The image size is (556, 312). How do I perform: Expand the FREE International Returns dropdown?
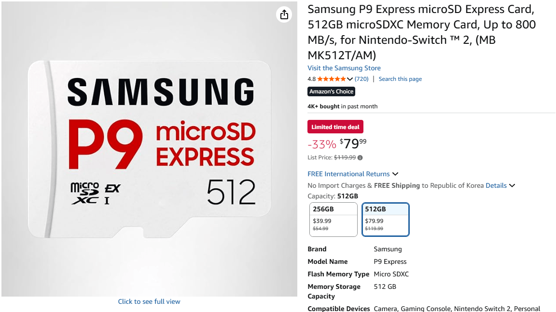pos(395,174)
